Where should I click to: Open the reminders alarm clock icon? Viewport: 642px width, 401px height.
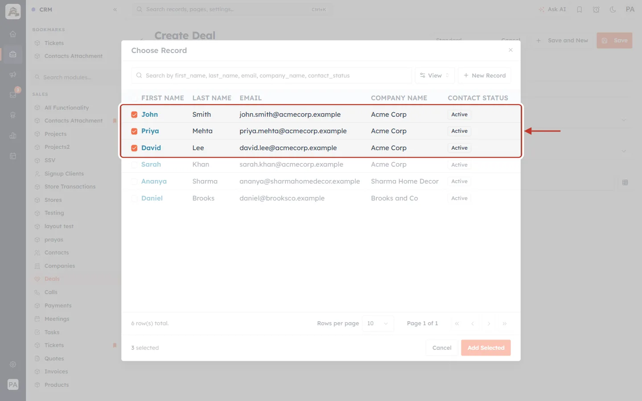[x=596, y=9]
